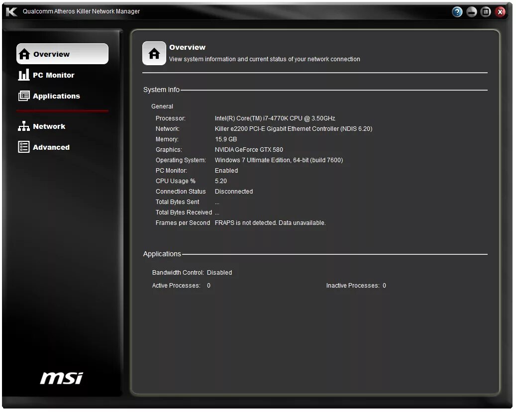516x412 pixels.
Task: Click the Network topology icon in sidebar
Action: coord(24,126)
